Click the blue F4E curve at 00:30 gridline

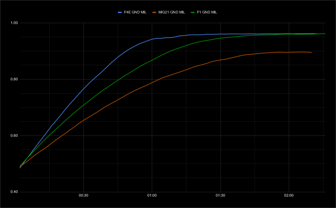83,88
